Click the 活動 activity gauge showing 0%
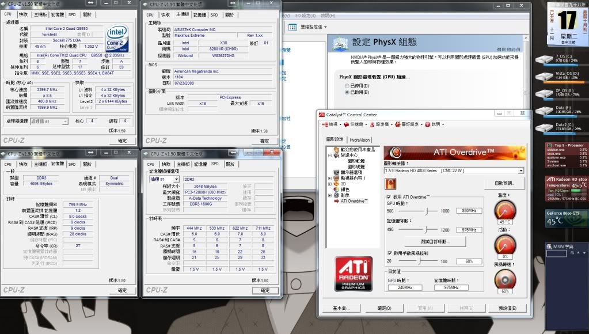Viewport: 589px width, 334px height. pos(506,246)
